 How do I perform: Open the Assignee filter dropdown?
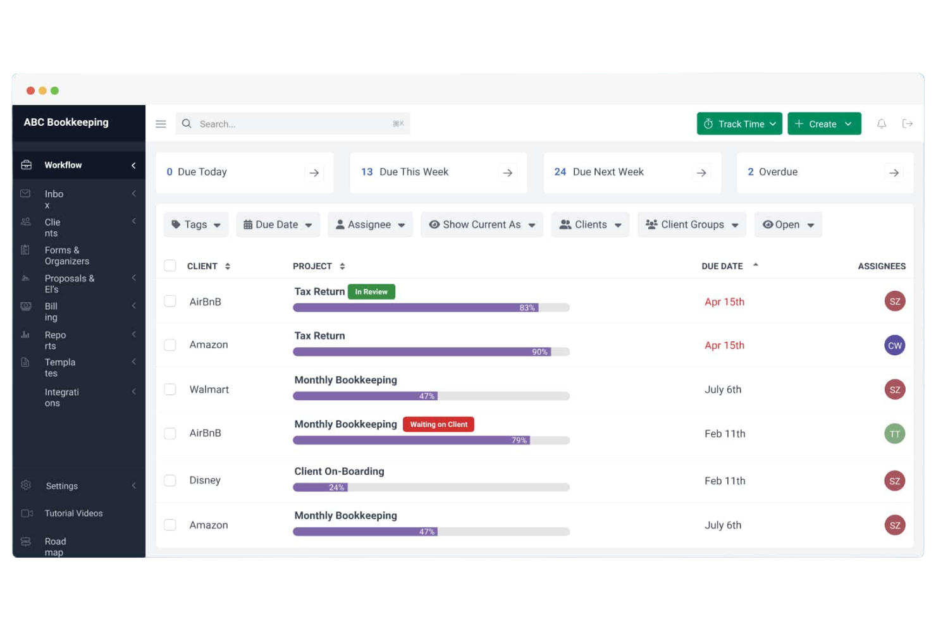tap(370, 224)
